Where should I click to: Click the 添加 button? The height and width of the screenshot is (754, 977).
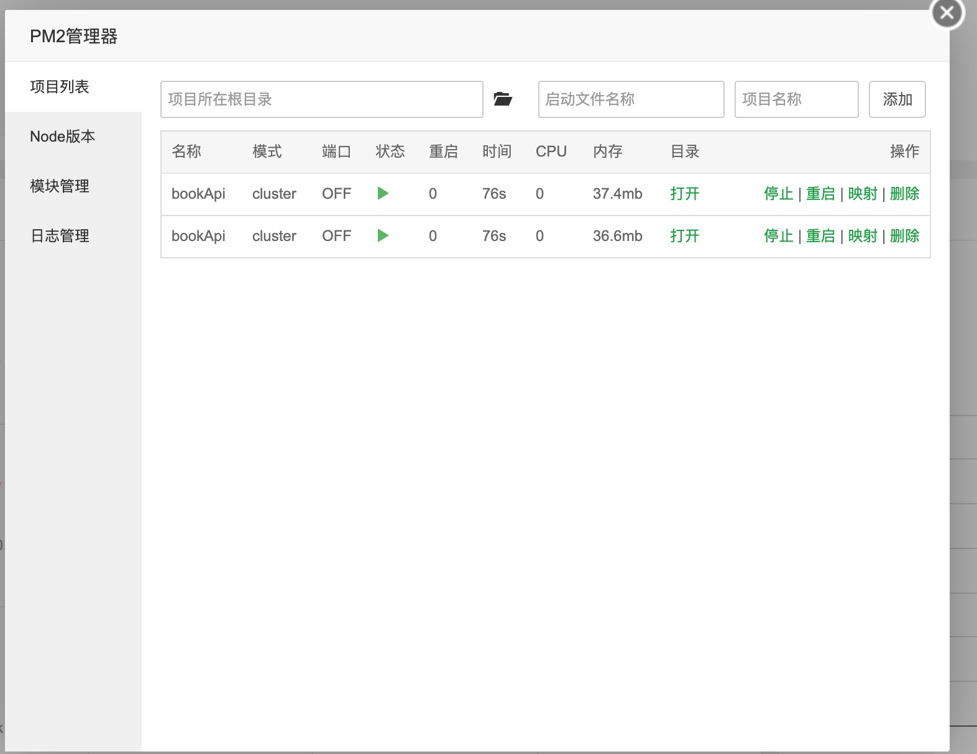(897, 99)
